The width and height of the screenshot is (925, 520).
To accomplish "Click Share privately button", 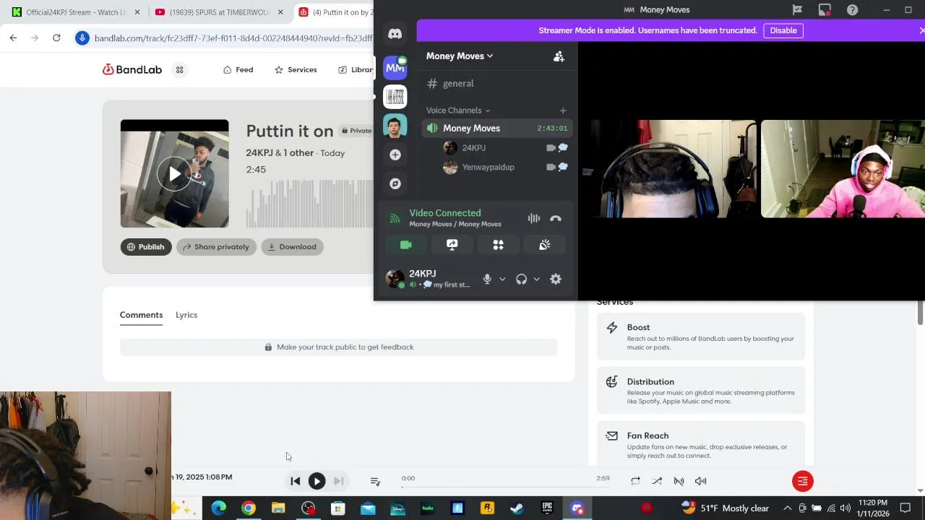I will point(216,247).
